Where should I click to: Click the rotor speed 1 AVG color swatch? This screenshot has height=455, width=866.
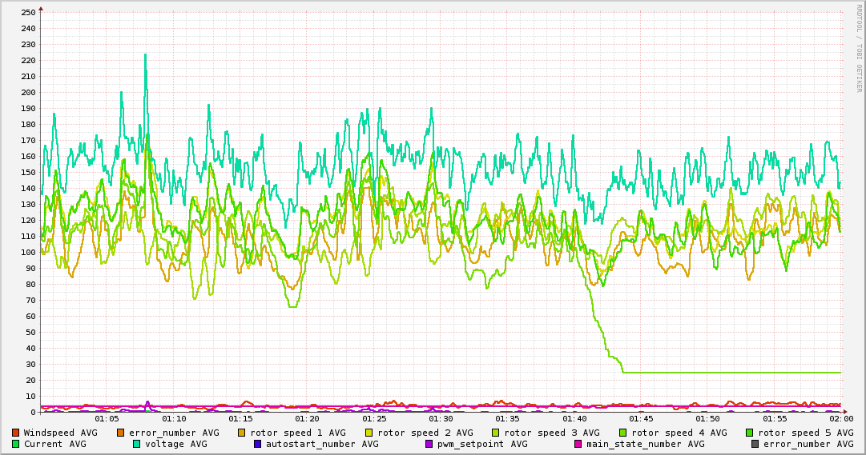tap(242, 433)
